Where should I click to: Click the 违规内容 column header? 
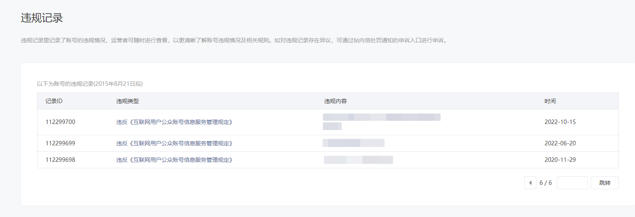335,101
